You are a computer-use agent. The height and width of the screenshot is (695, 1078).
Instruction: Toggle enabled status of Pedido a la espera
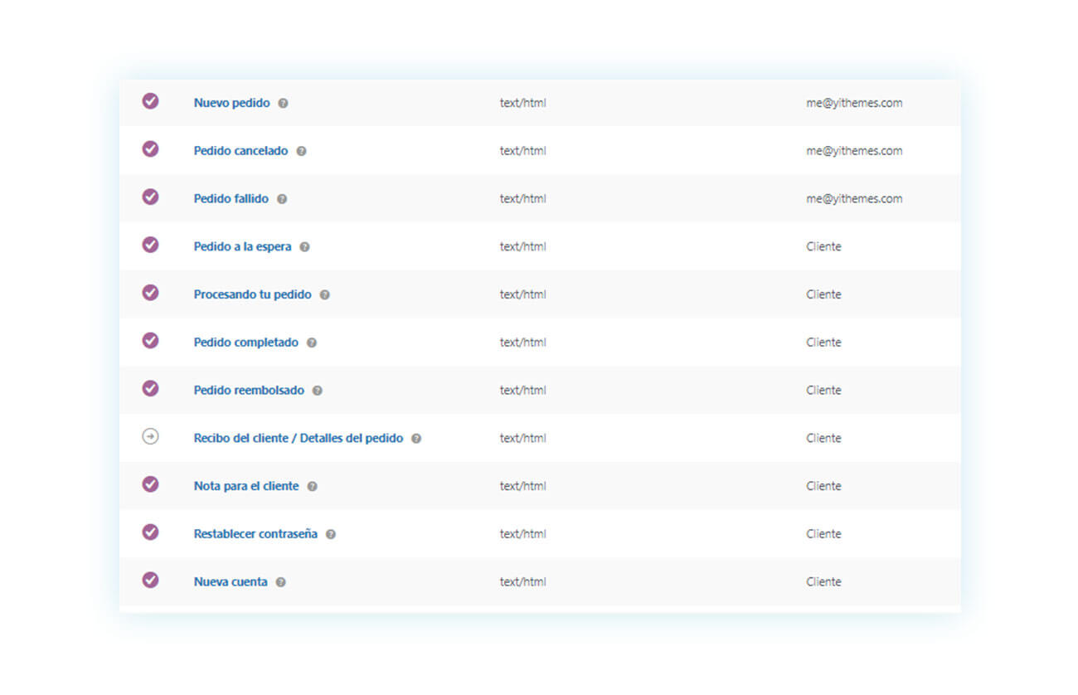[150, 245]
